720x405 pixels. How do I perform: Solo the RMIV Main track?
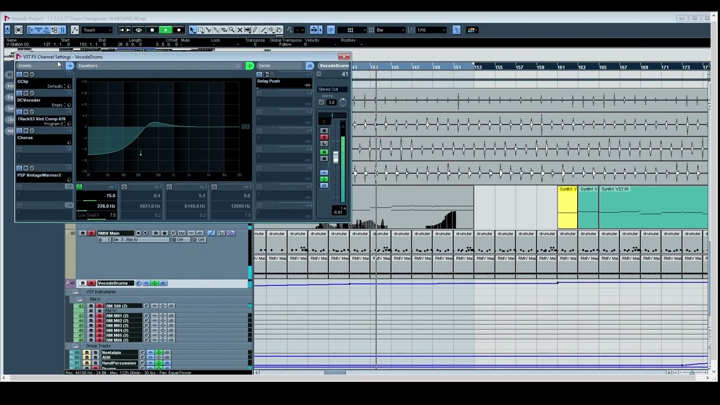[x=92, y=233]
